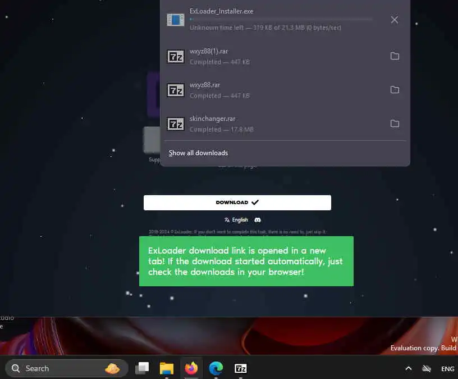Open the Discord link icon
This screenshot has height=379, width=458.
[257, 220]
